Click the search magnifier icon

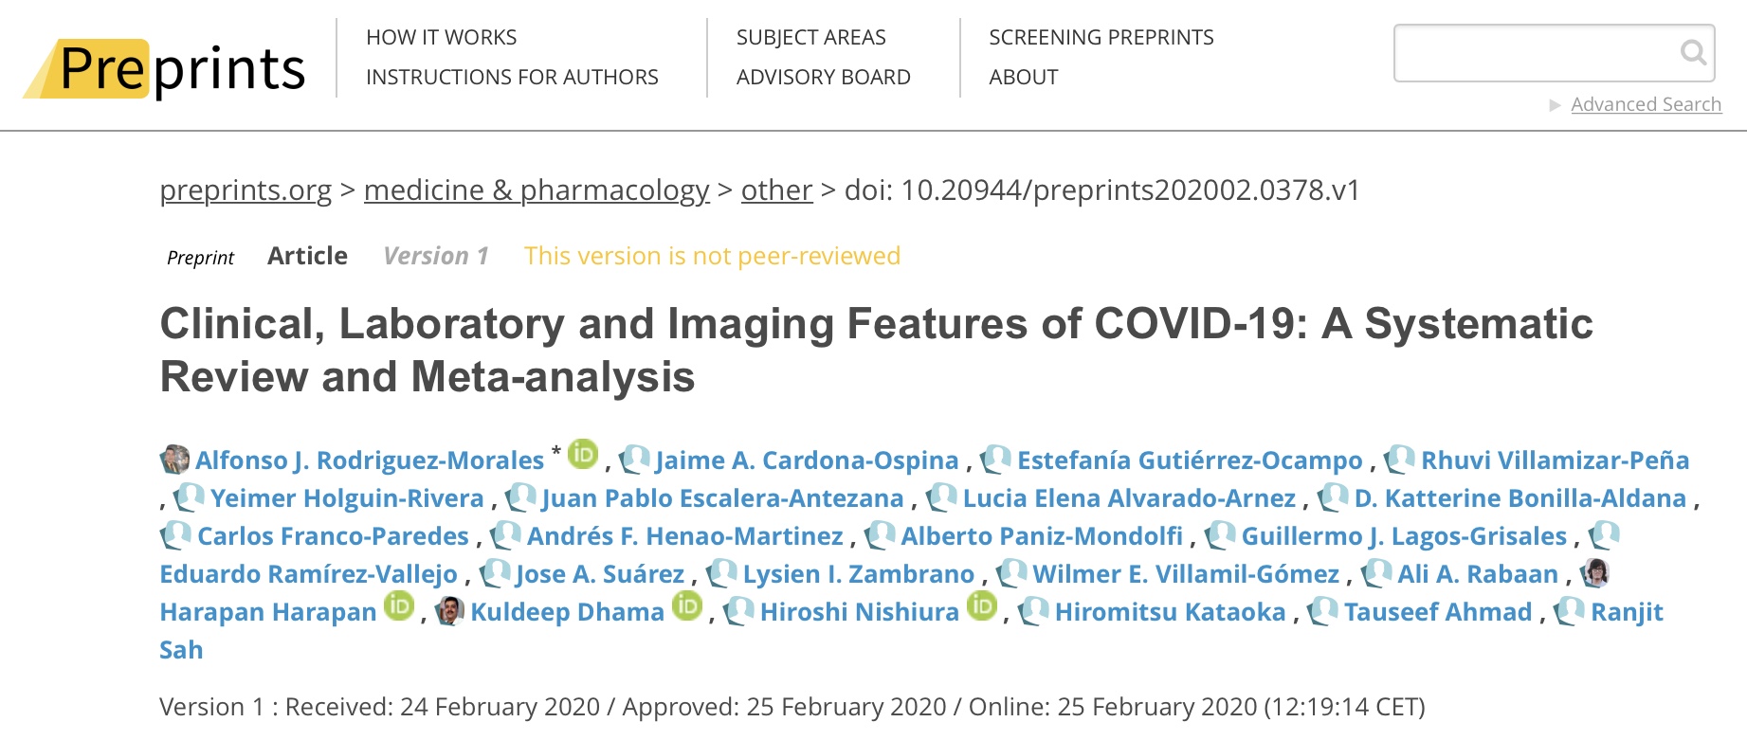[1693, 52]
